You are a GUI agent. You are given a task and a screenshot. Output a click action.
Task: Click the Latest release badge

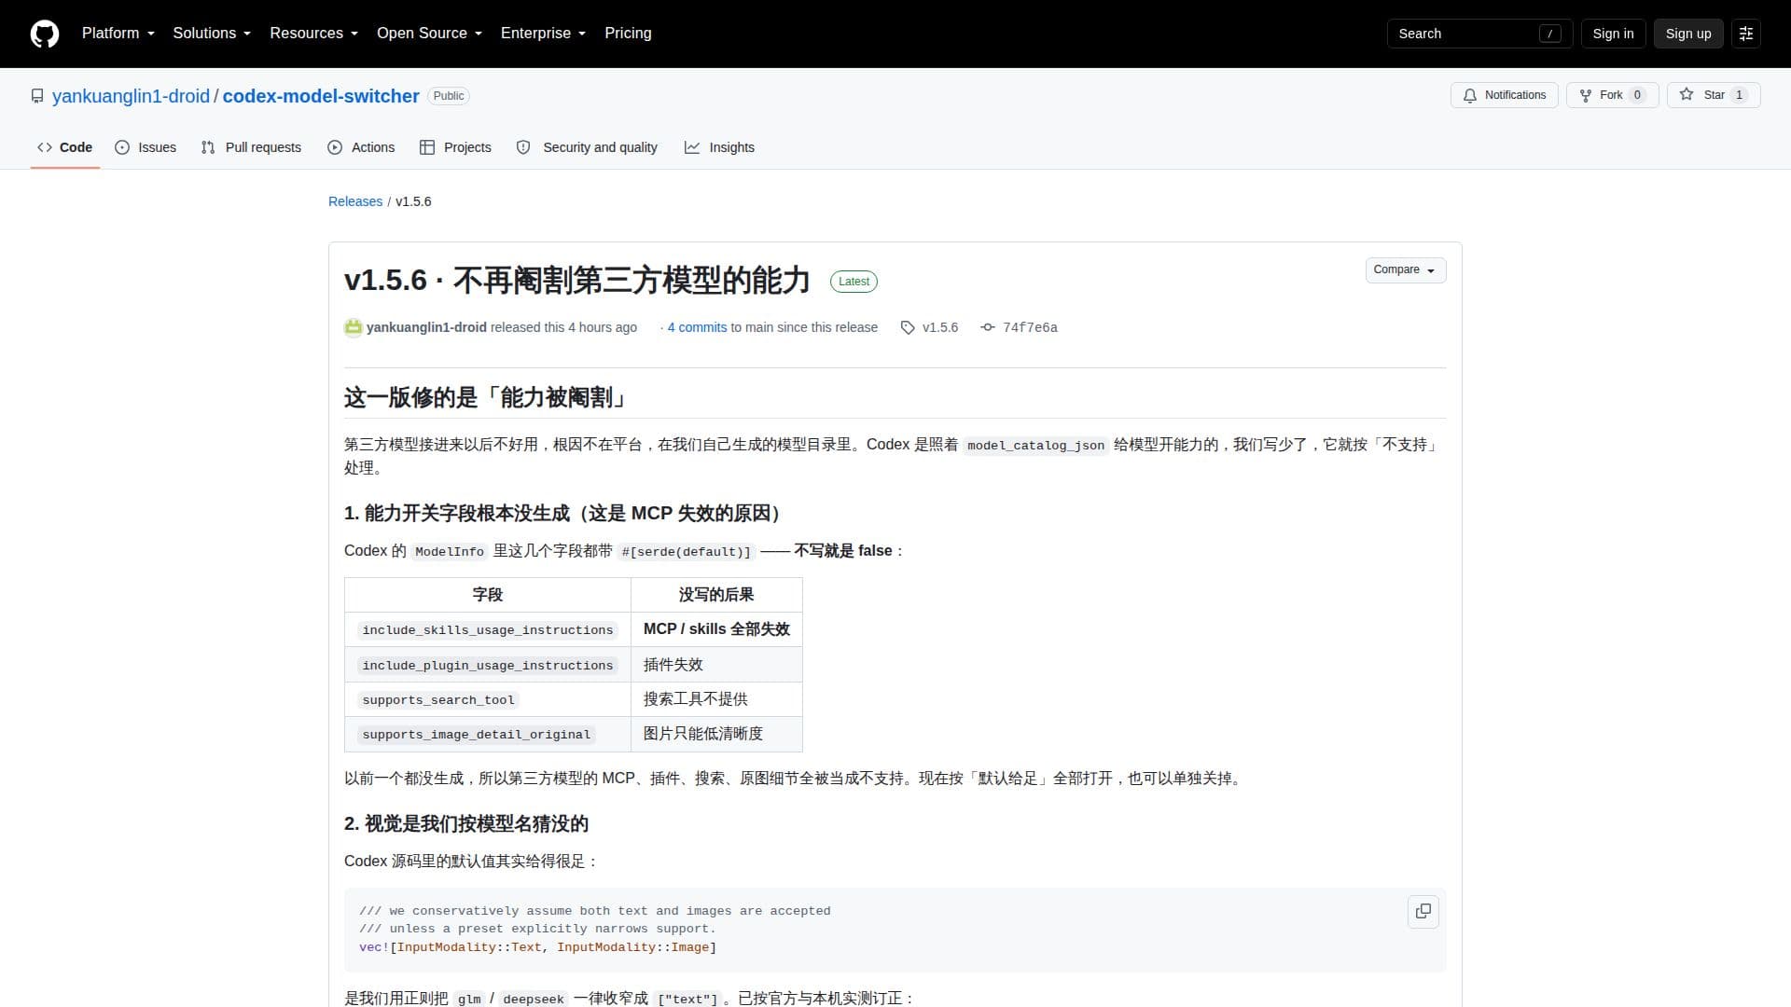(854, 282)
